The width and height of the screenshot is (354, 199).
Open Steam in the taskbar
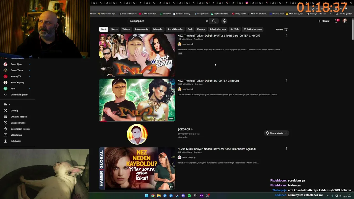point(177,196)
